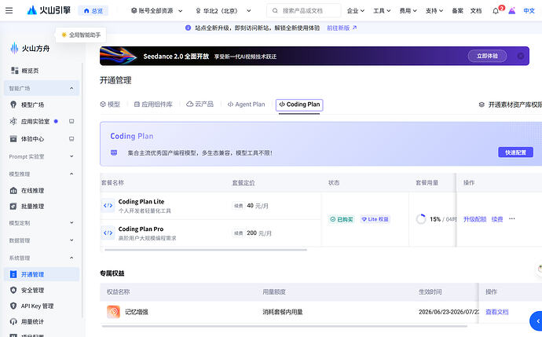542x337 pixels.
Task: Click the Coding Plan Lite code icon
Action: [108, 205]
